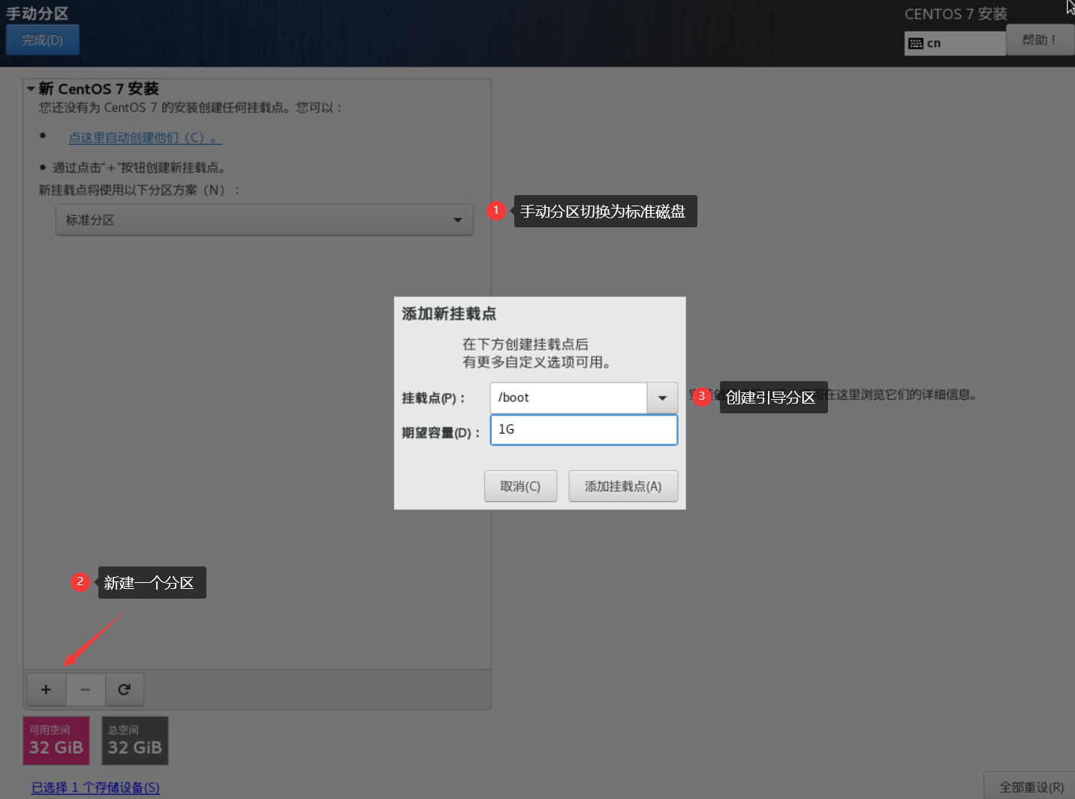Click the 添加新挂载点 dialog title
Screen dimensions: 1075x799
tap(449, 314)
